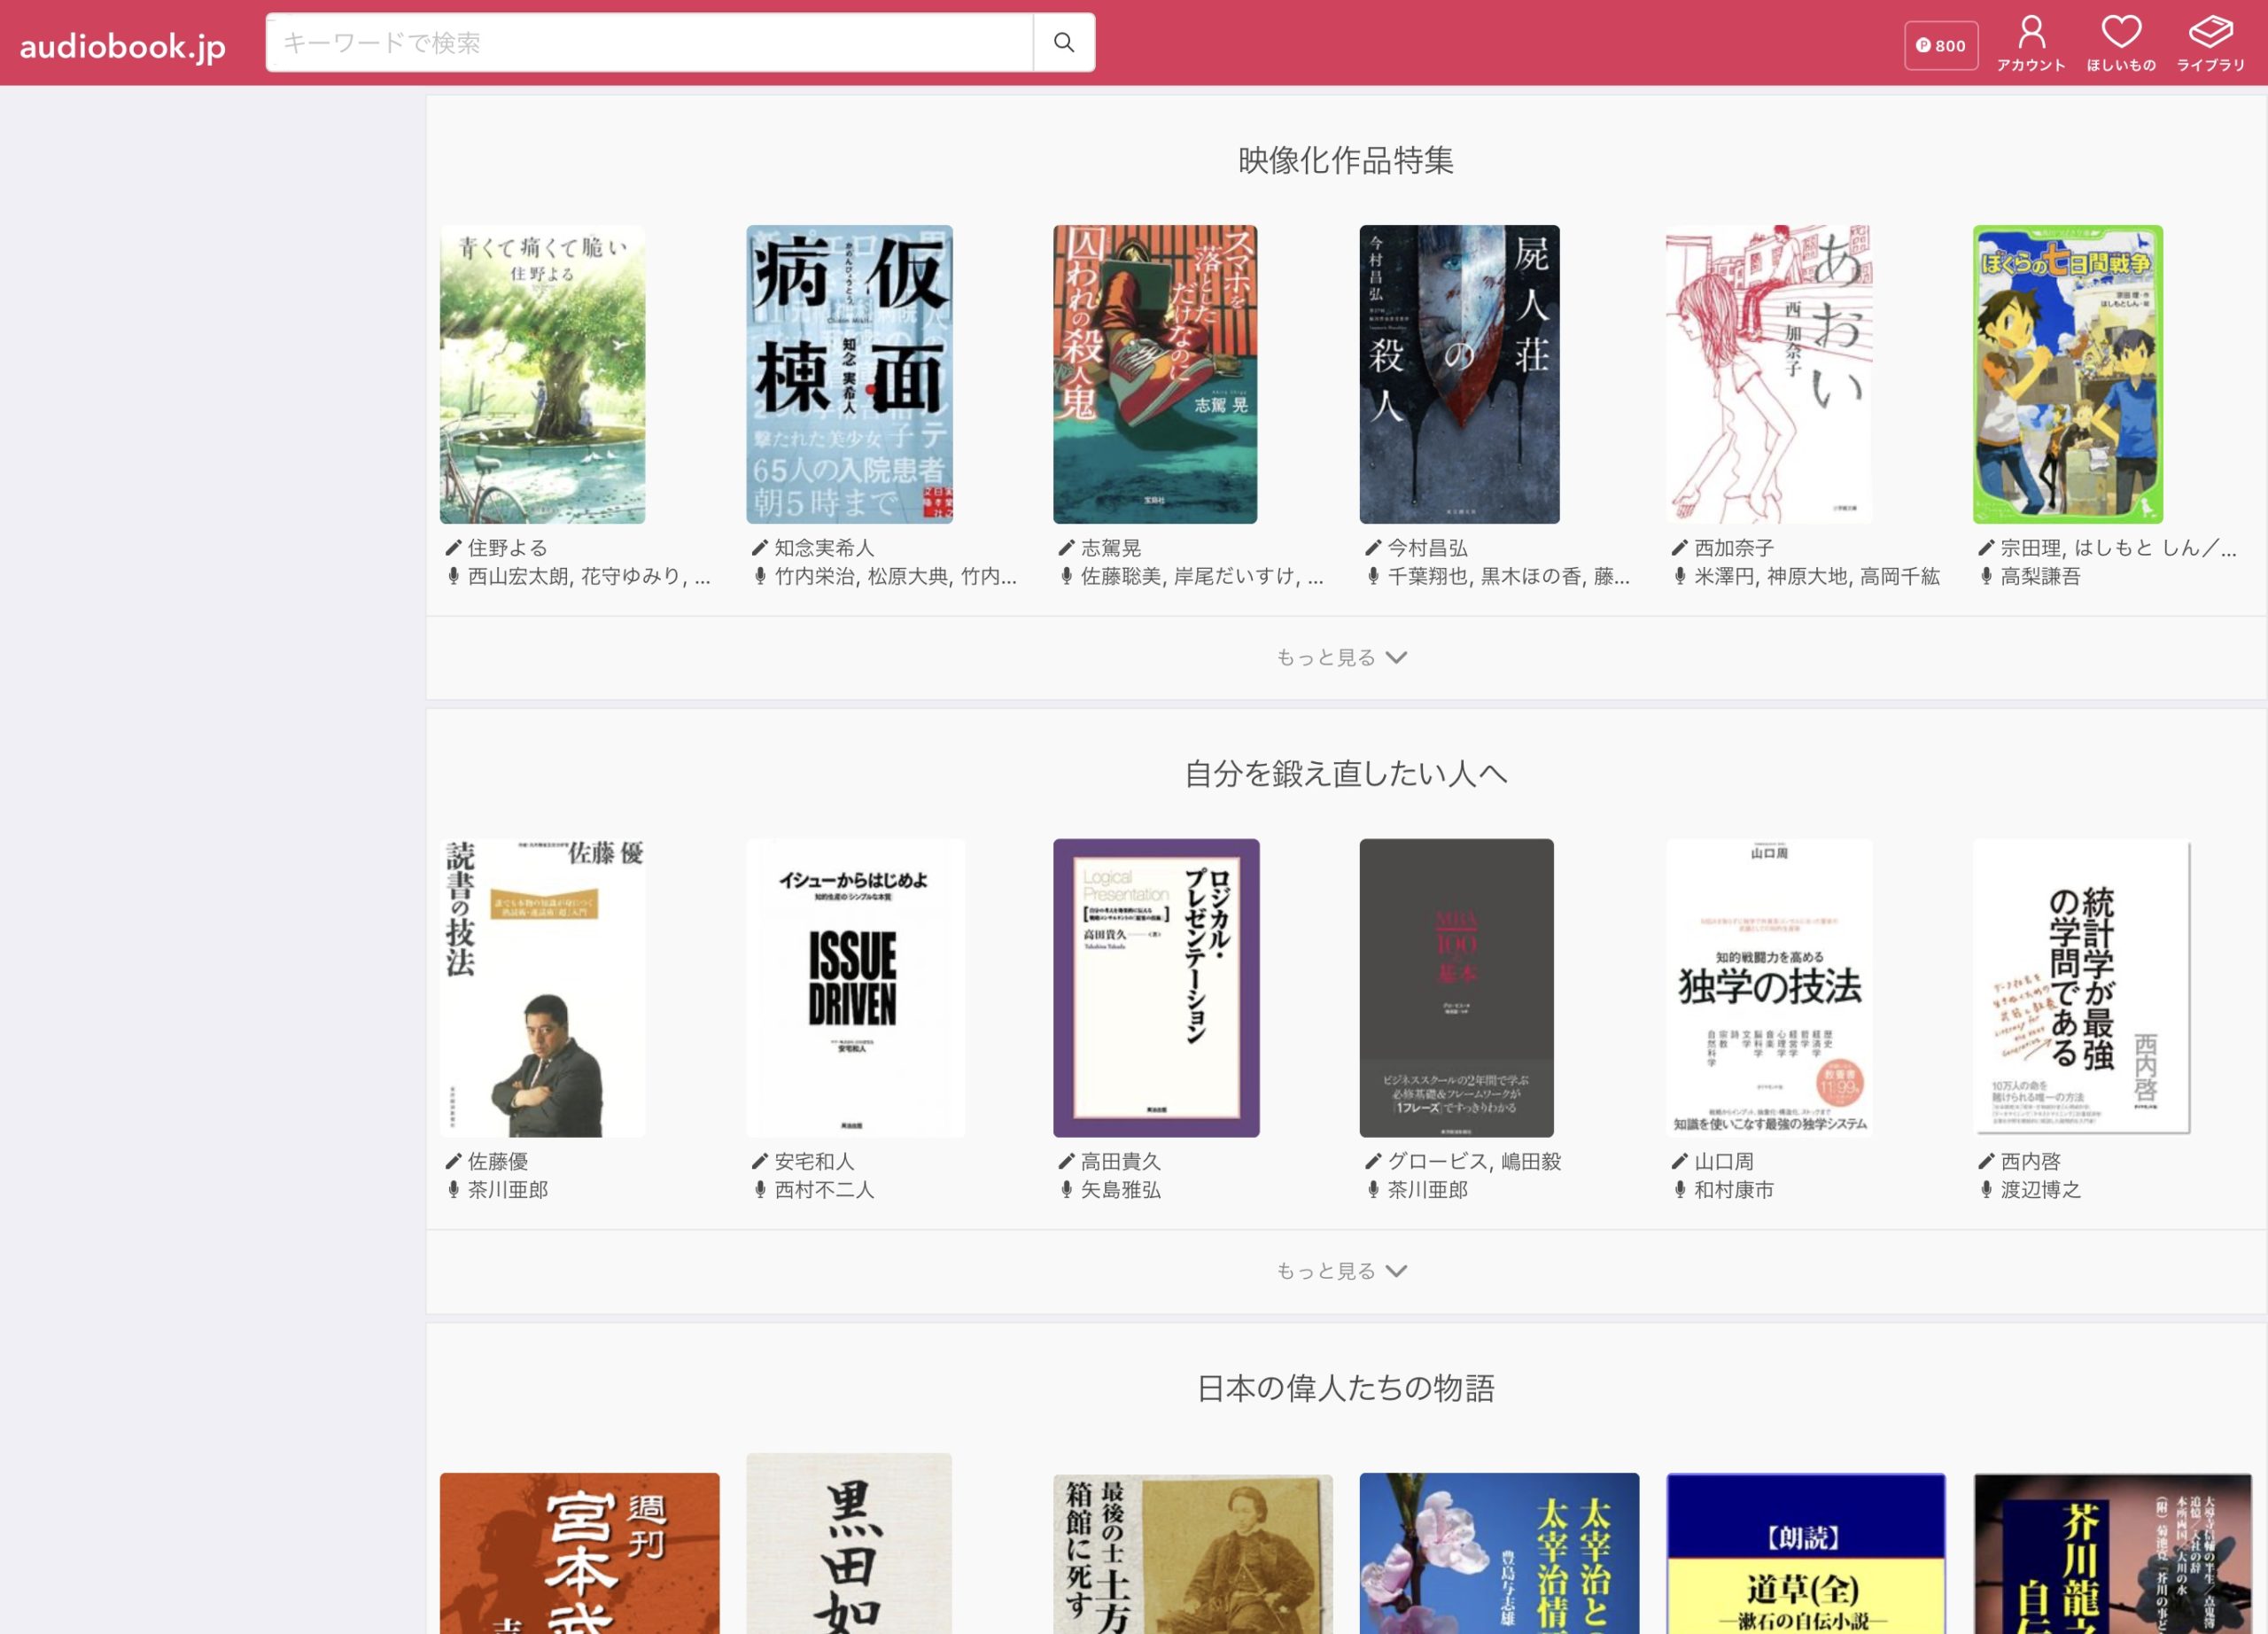
Task: Open the あおい book cover
Action: [1769, 374]
